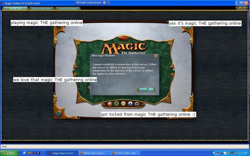Click the round yellow Quick Launch icon

coord(38,153)
